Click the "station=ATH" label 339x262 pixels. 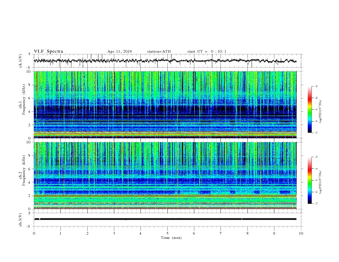tap(159, 51)
